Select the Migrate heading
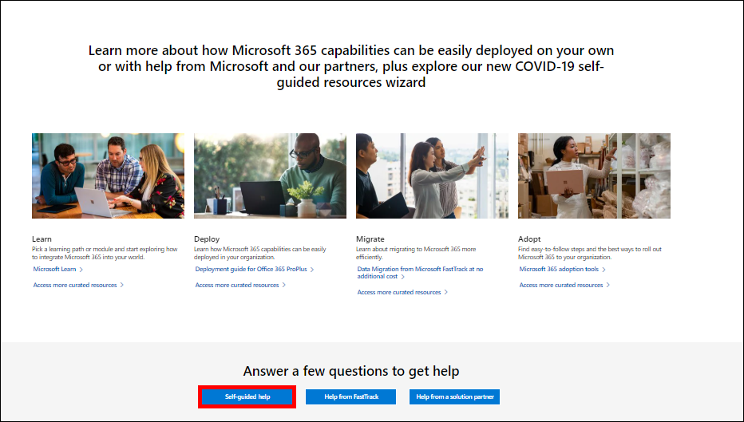Viewport: 744px width, 422px height. 370,239
